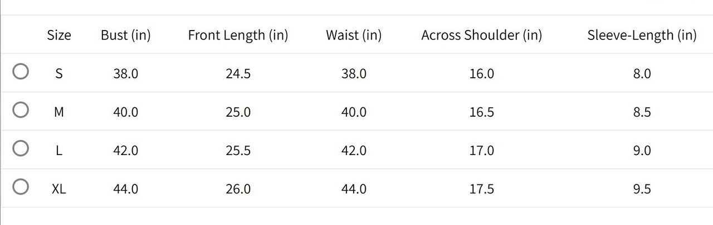Select the size S radio button
The height and width of the screenshot is (225, 713).
coord(21,72)
